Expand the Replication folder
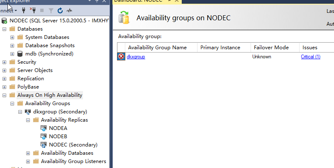334x168 pixels. (4, 79)
